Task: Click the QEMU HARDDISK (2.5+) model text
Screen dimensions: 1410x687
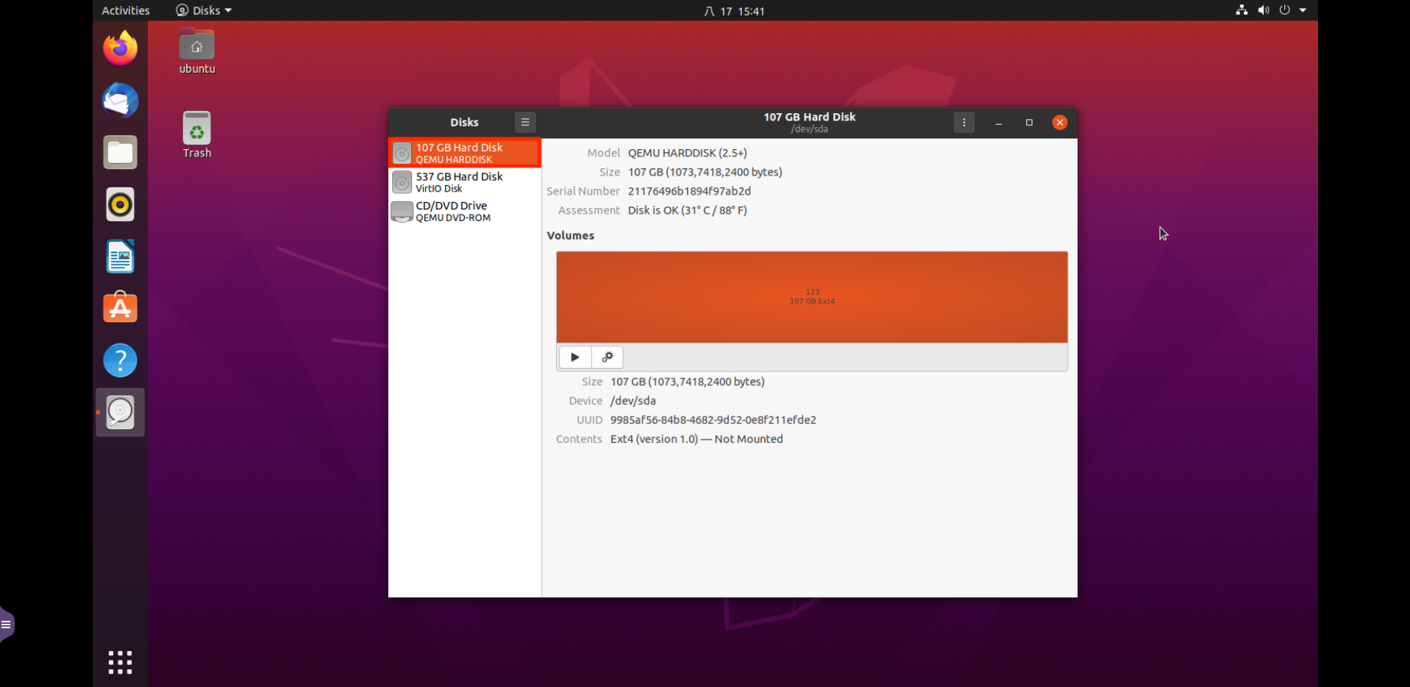Action: tap(687, 153)
